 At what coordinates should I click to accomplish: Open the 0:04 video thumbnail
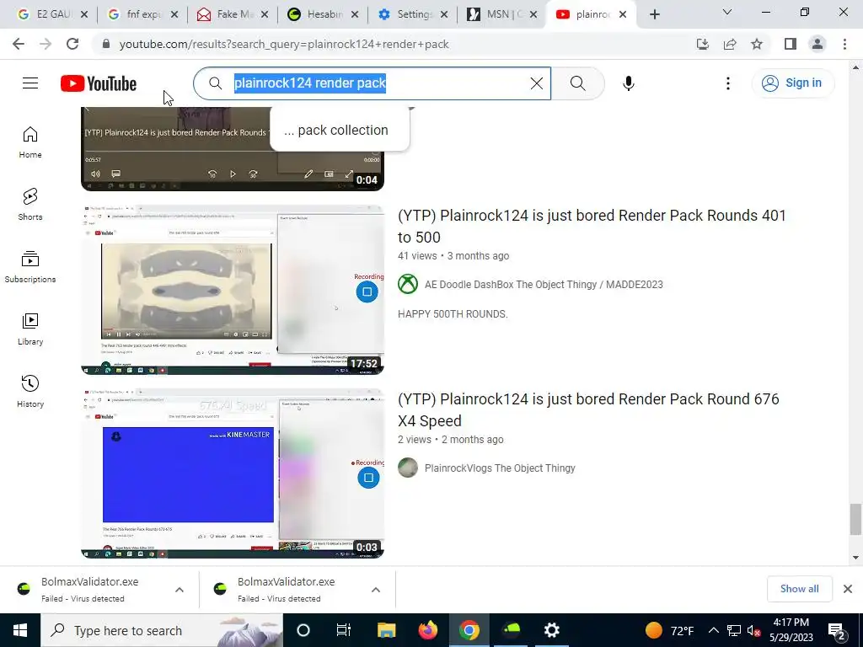point(233,149)
